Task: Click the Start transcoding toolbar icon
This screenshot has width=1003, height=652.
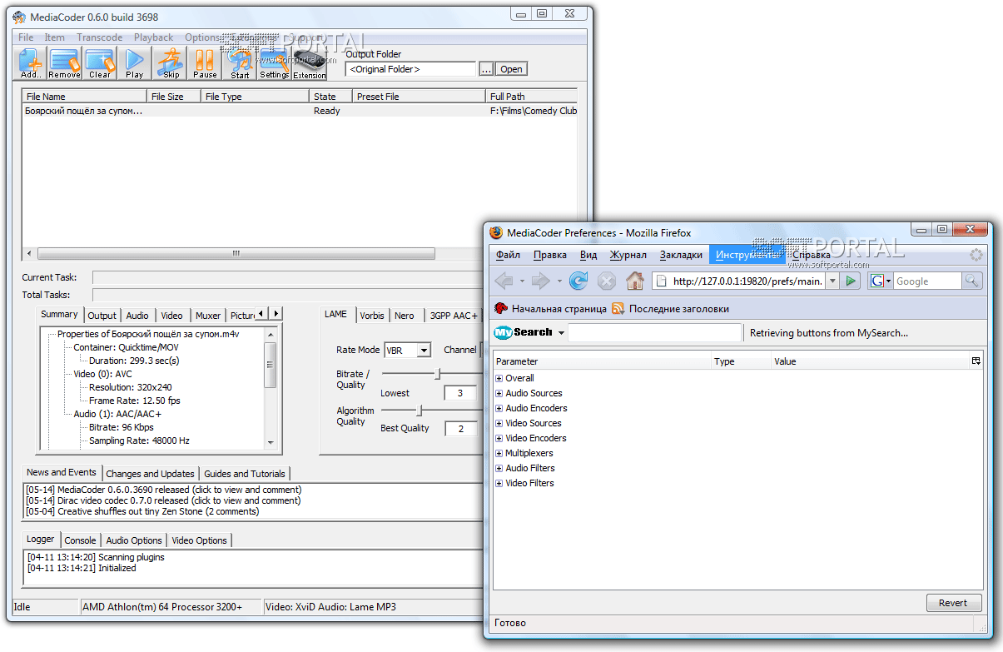Action: tap(241, 63)
